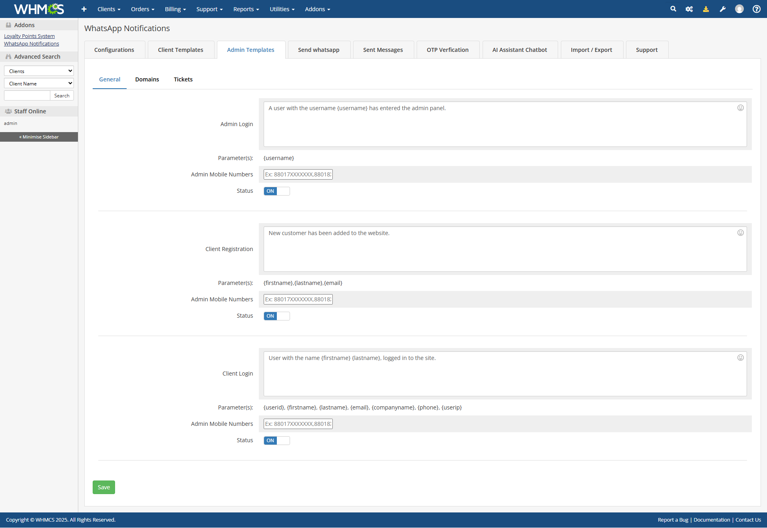767x528 pixels.
Task: Click the search magnifier icon in top bar
Action: [x=673, y=9]
